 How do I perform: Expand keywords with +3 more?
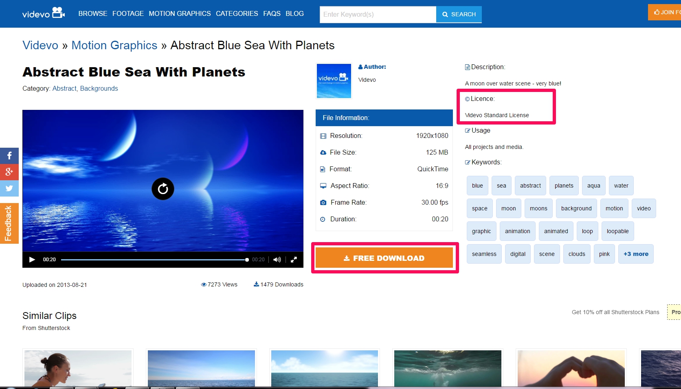tap(635, 254)
